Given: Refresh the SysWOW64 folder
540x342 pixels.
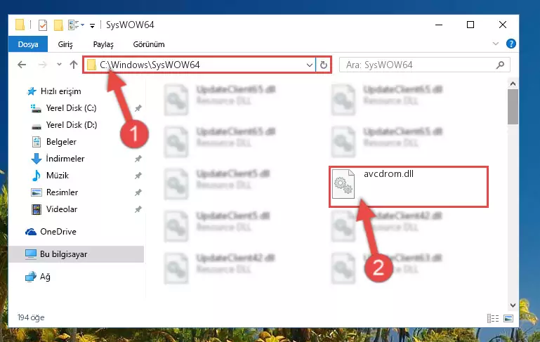Looking at the screenshot, I should [x=324, y=65].
